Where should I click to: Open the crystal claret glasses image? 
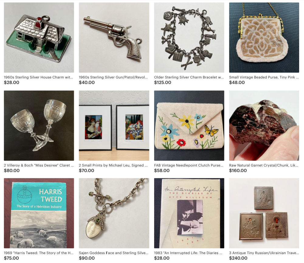(39, 126)
